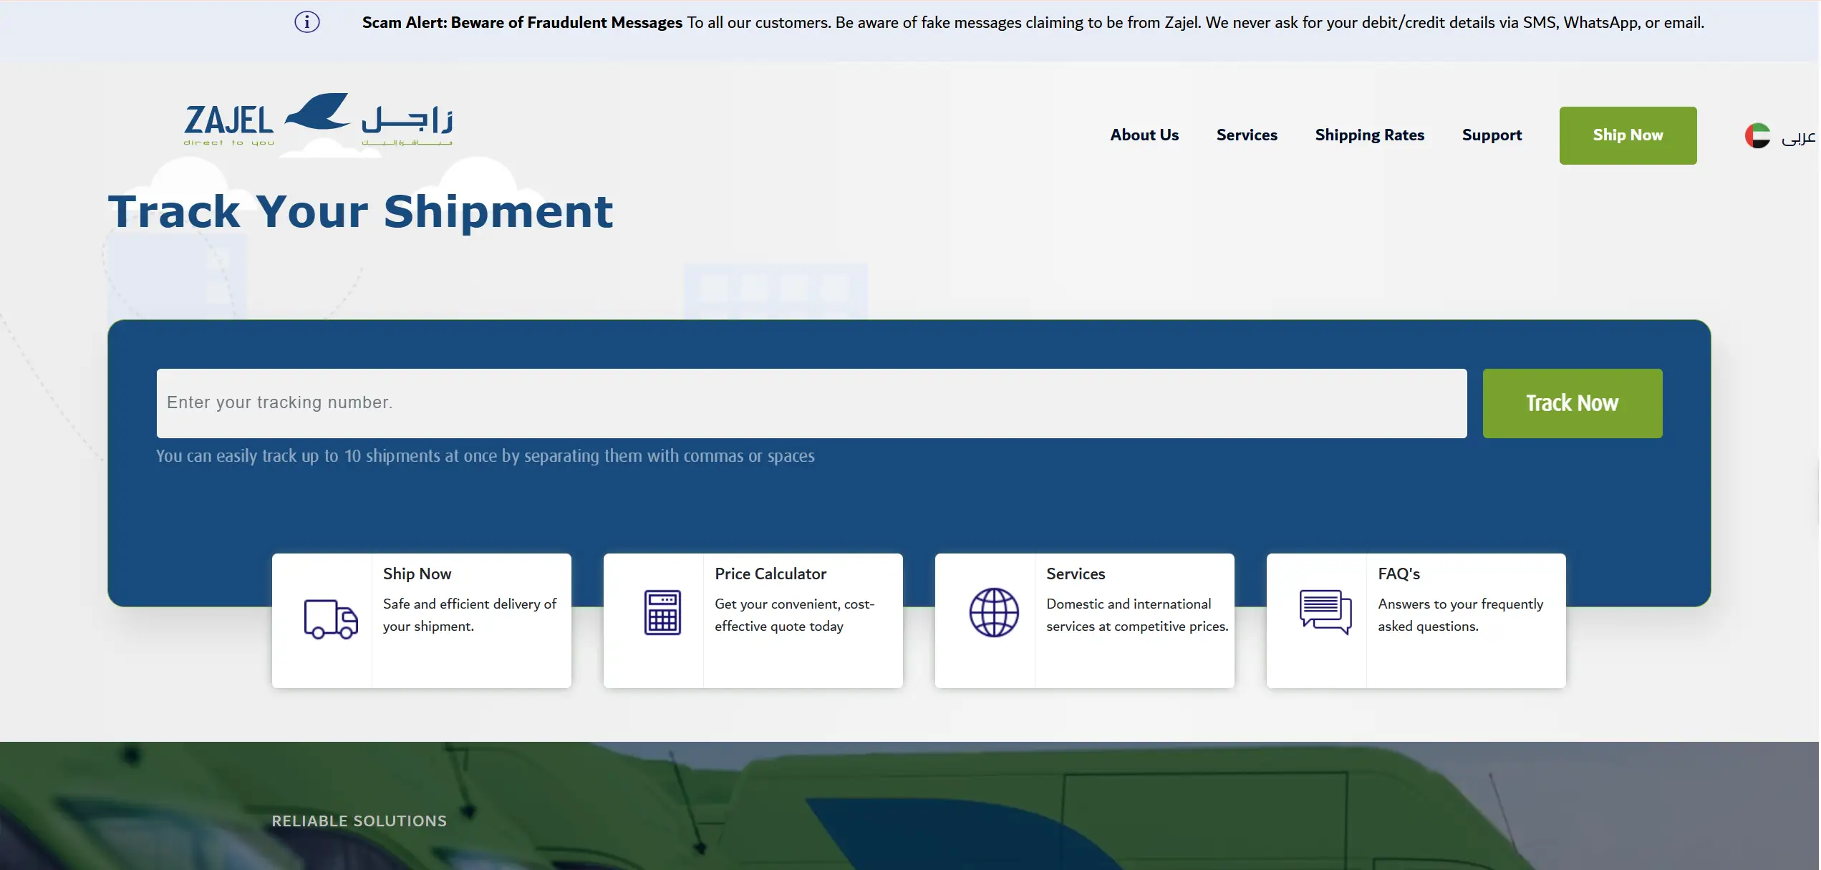Click the FAQ chat bubbles icon

1325,612
